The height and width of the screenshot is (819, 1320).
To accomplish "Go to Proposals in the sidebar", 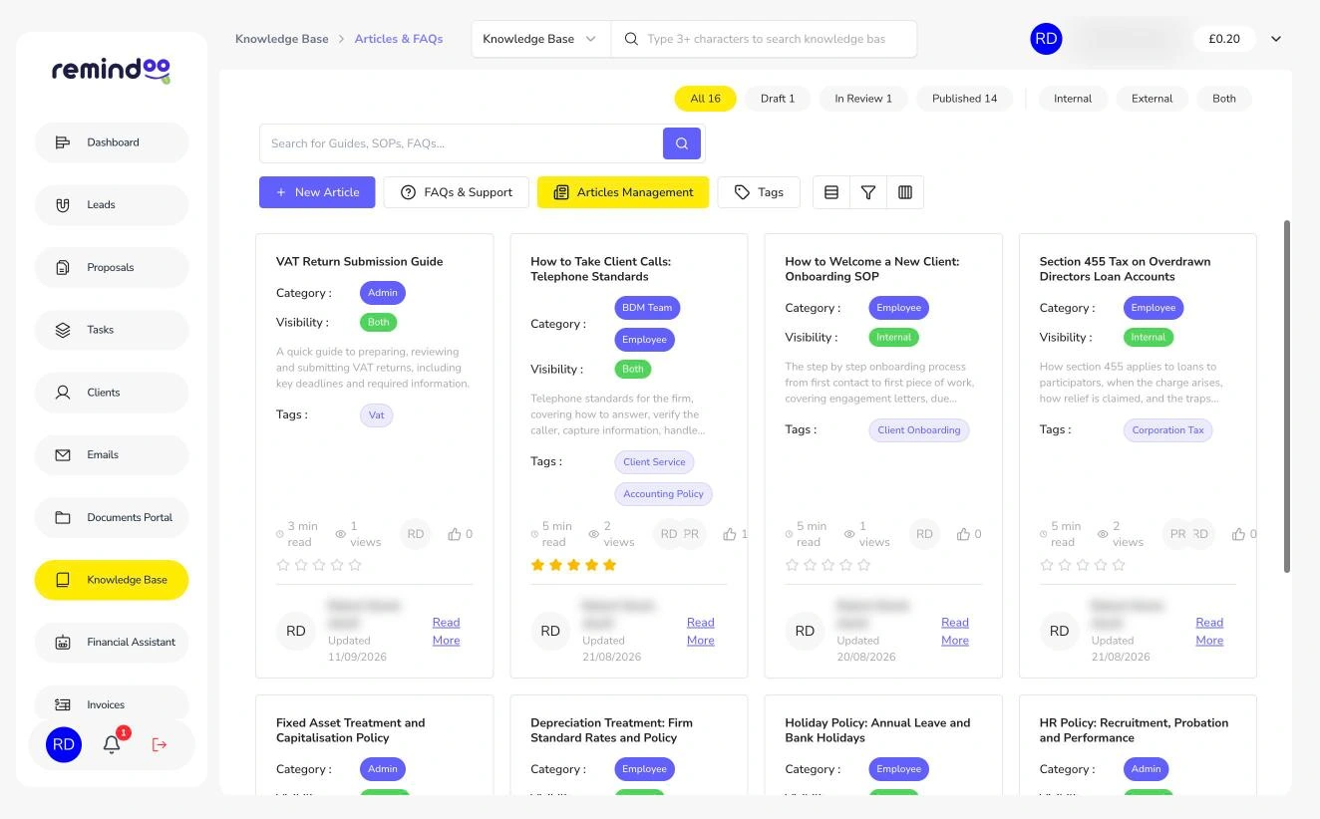I will click(111, 267).
